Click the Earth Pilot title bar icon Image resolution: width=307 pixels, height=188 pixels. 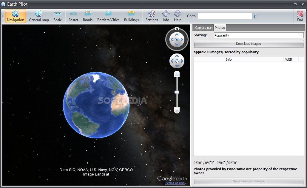pyautogui.click(x=3, y=4)
